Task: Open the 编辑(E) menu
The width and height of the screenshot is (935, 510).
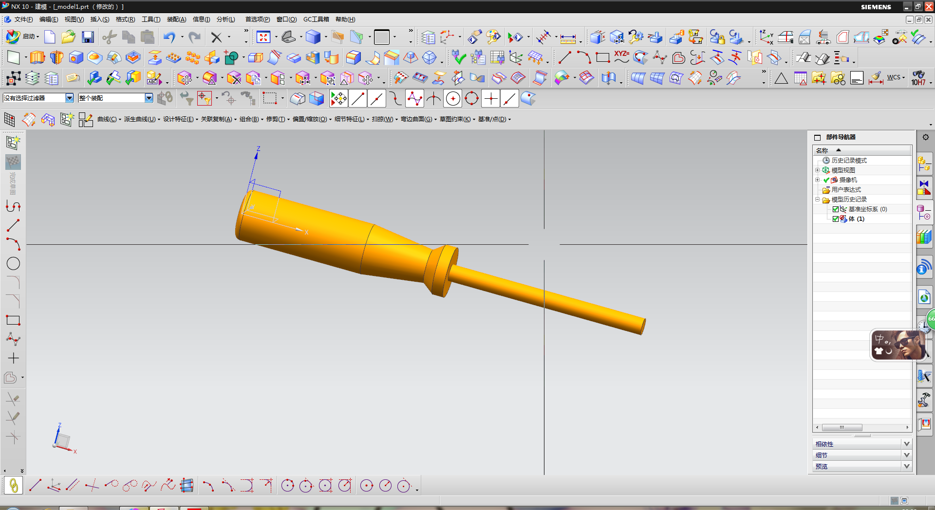Action: [49, 19]
